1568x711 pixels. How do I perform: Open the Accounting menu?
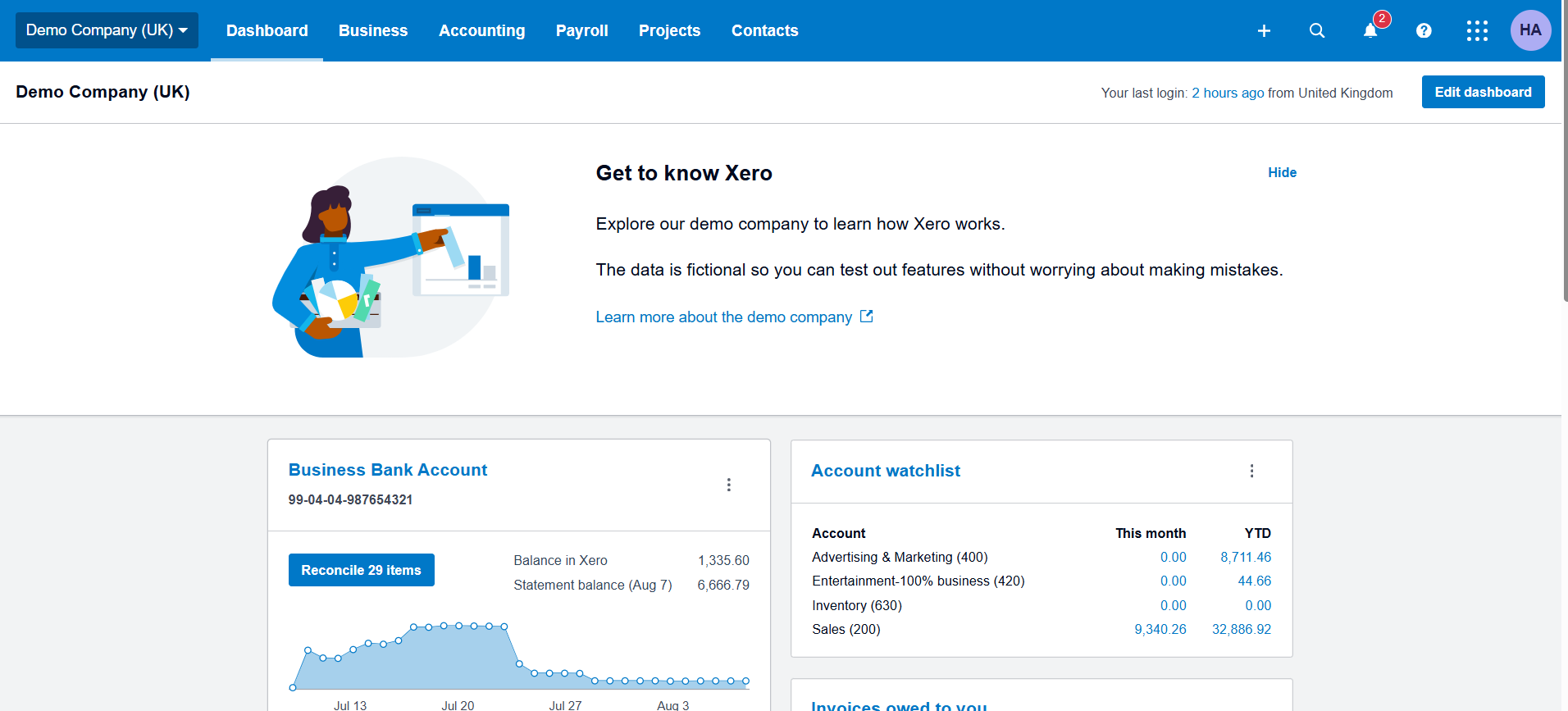[482, 30]
